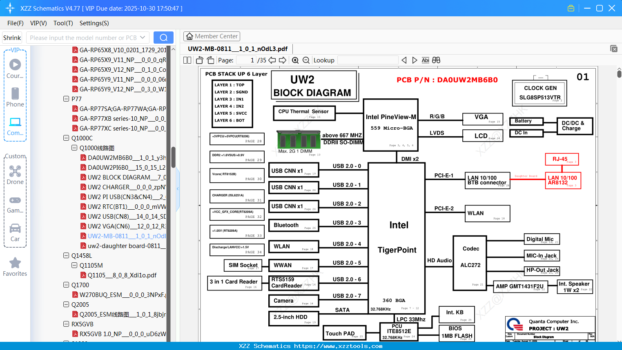Image resolution: width=622 pixels, height=350 pixels.
Task: Toggle the two-page layout view icon
Action: [187, 60]
